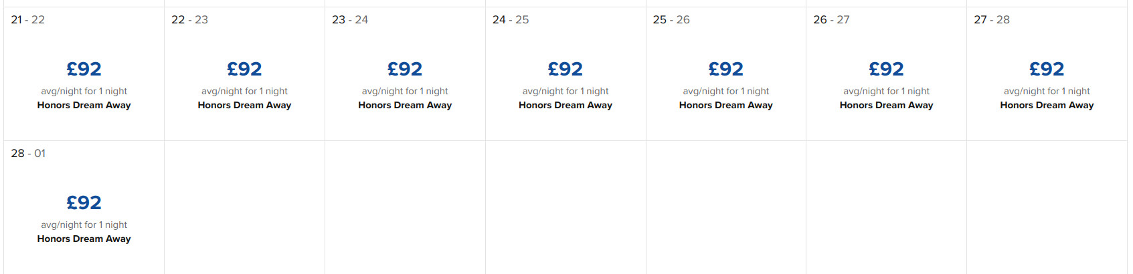Choose the £92 rate for 22 - 23
The image size is (1133, 274).
244,69
